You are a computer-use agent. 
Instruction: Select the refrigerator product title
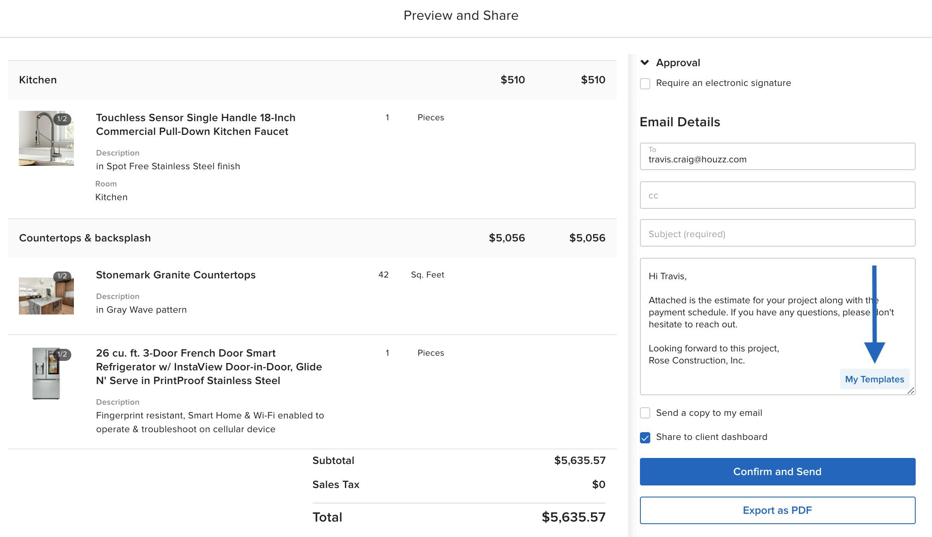click(x=209, y=366)
